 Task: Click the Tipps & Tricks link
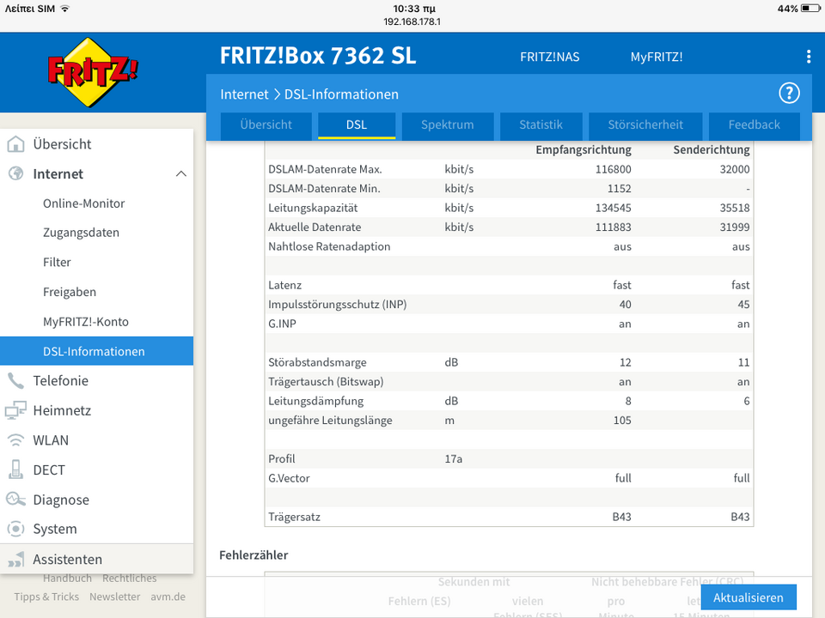46,597
